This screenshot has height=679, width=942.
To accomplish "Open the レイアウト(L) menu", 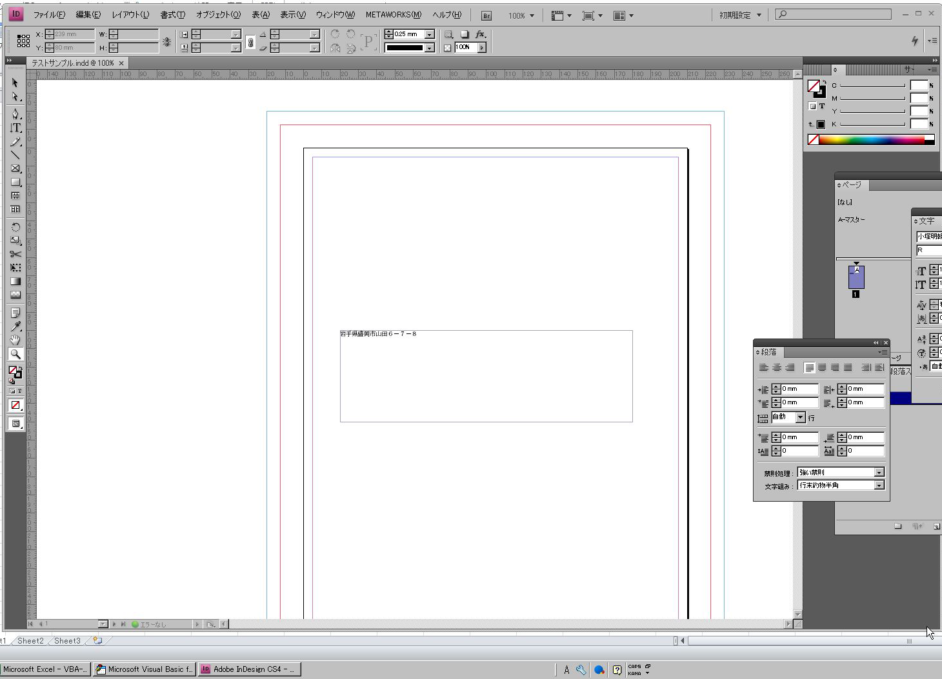I will [130, 15].
